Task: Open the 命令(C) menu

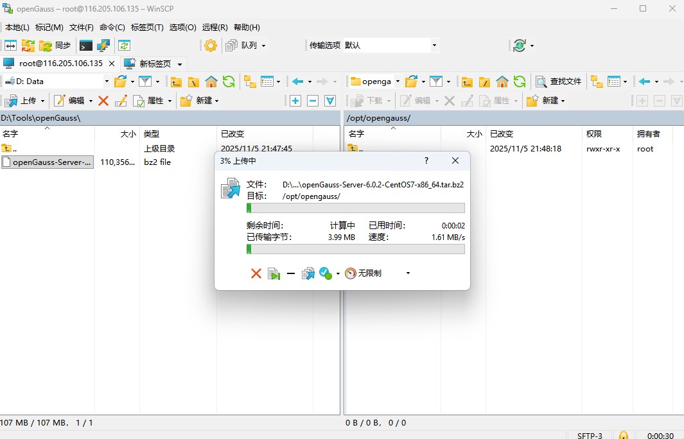Action: tap(112, 28)
